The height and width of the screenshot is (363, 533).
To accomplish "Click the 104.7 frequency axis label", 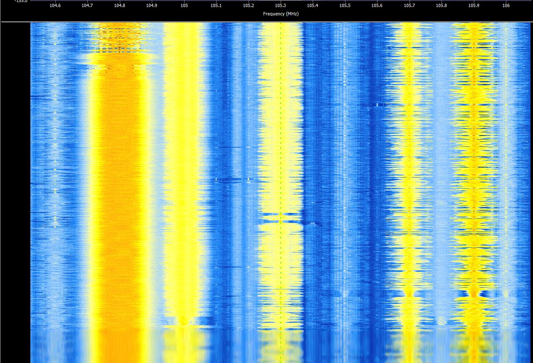I will 87,6.
